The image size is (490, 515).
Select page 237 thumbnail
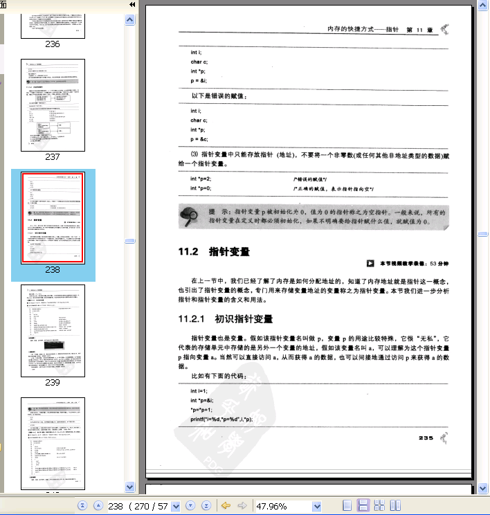pyautogui.click(x=53, y=105)
